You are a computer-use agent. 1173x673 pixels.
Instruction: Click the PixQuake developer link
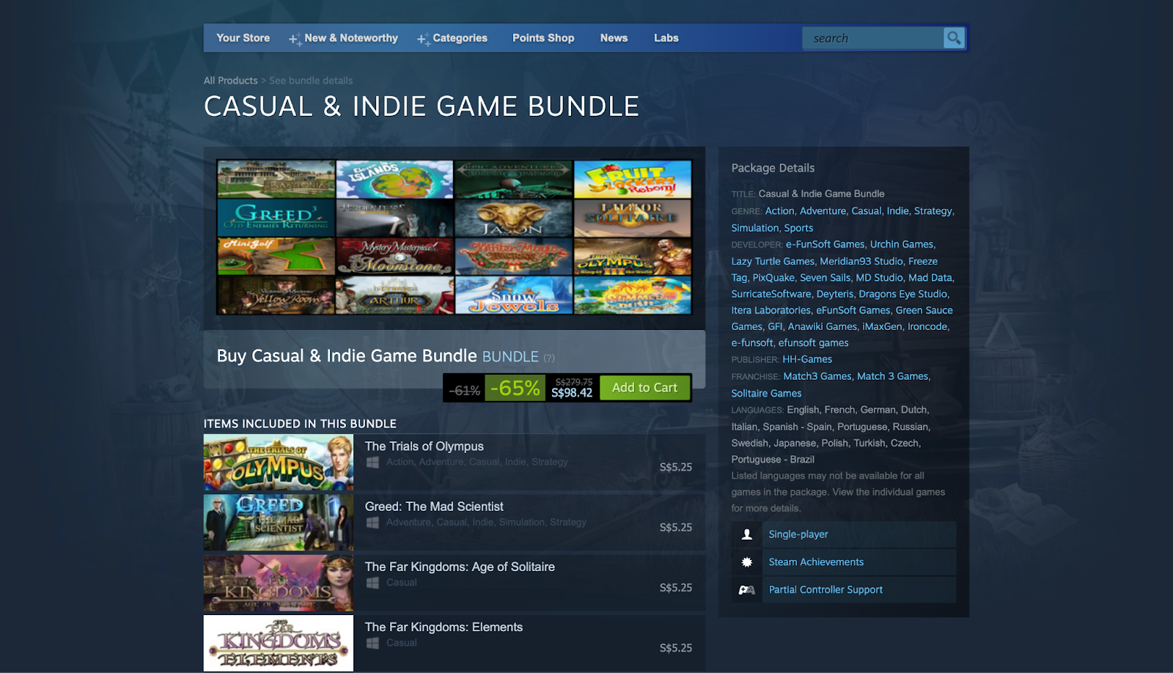773,278
